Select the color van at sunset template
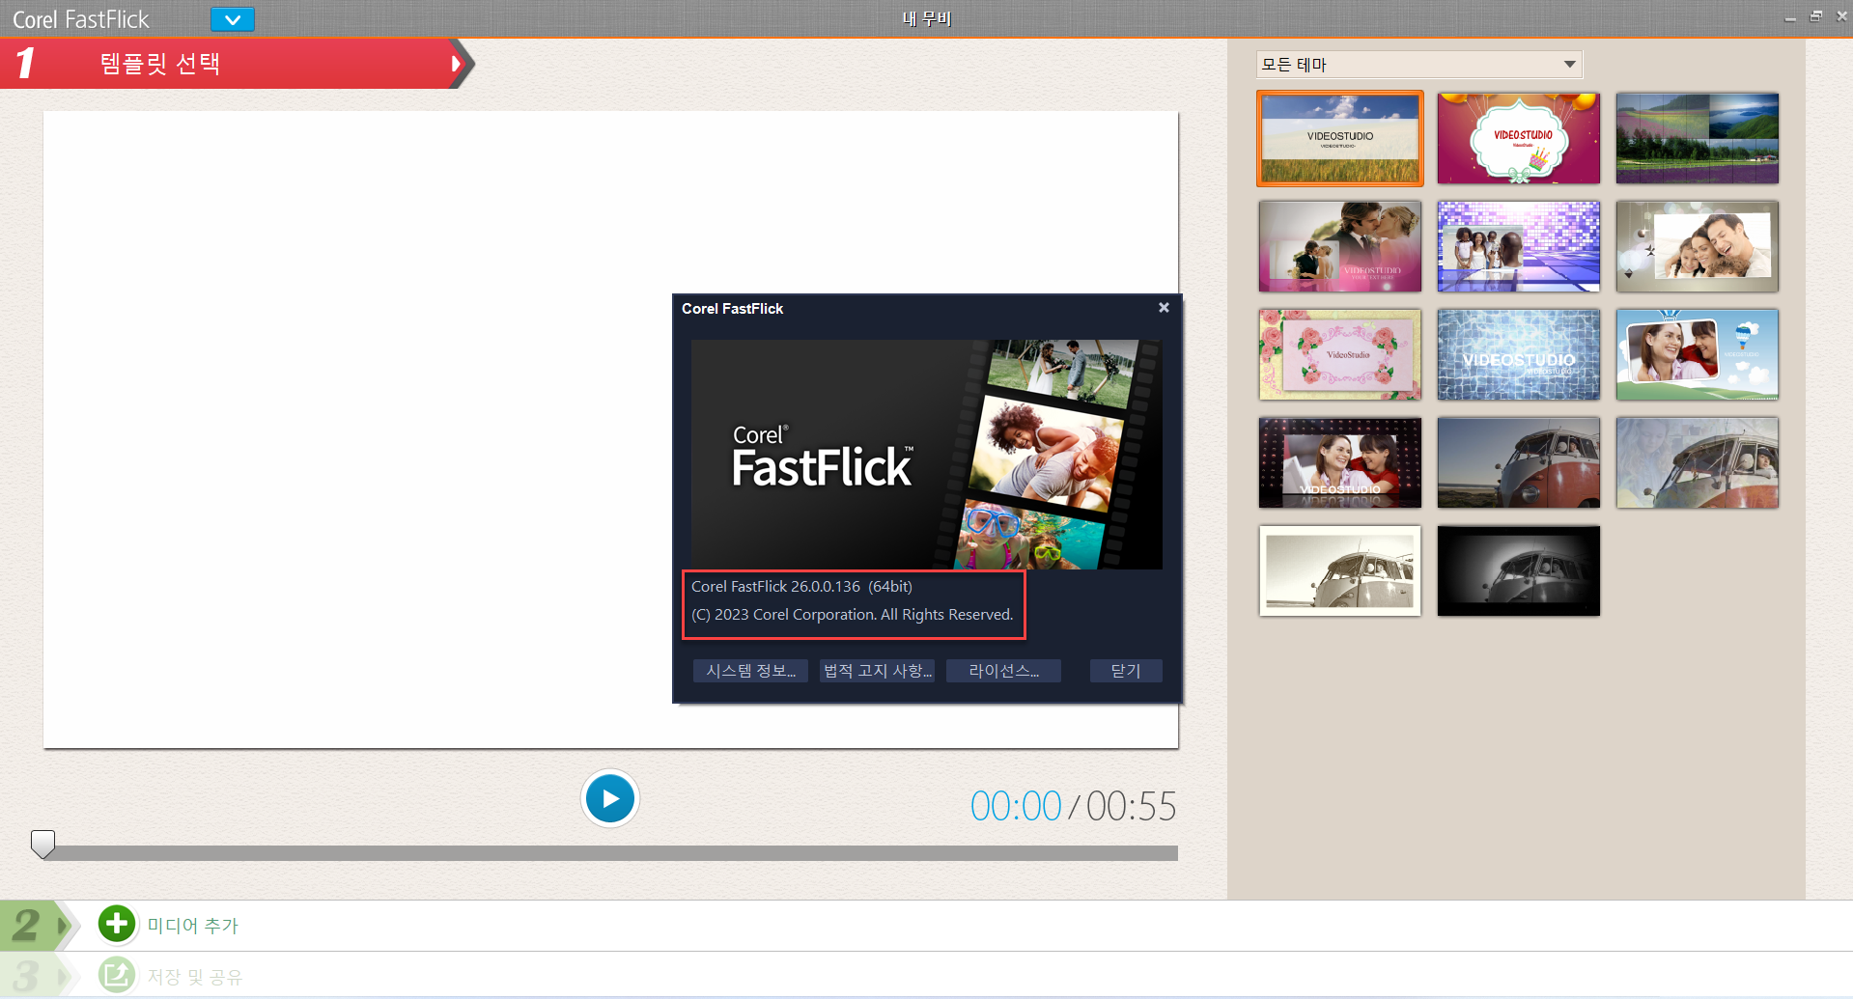The height and width of the screenshot is (999, 1853). click(1519, 462)
